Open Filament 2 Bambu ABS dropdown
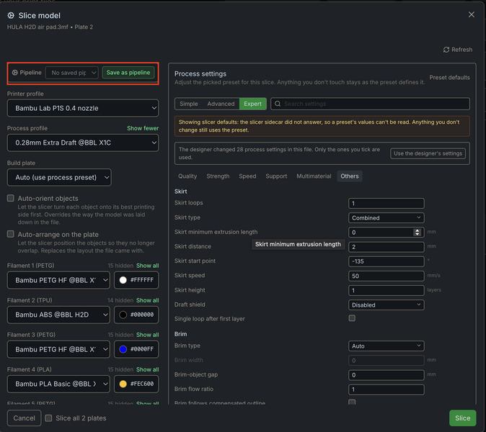Screen dimensions: 486x432 58,315
